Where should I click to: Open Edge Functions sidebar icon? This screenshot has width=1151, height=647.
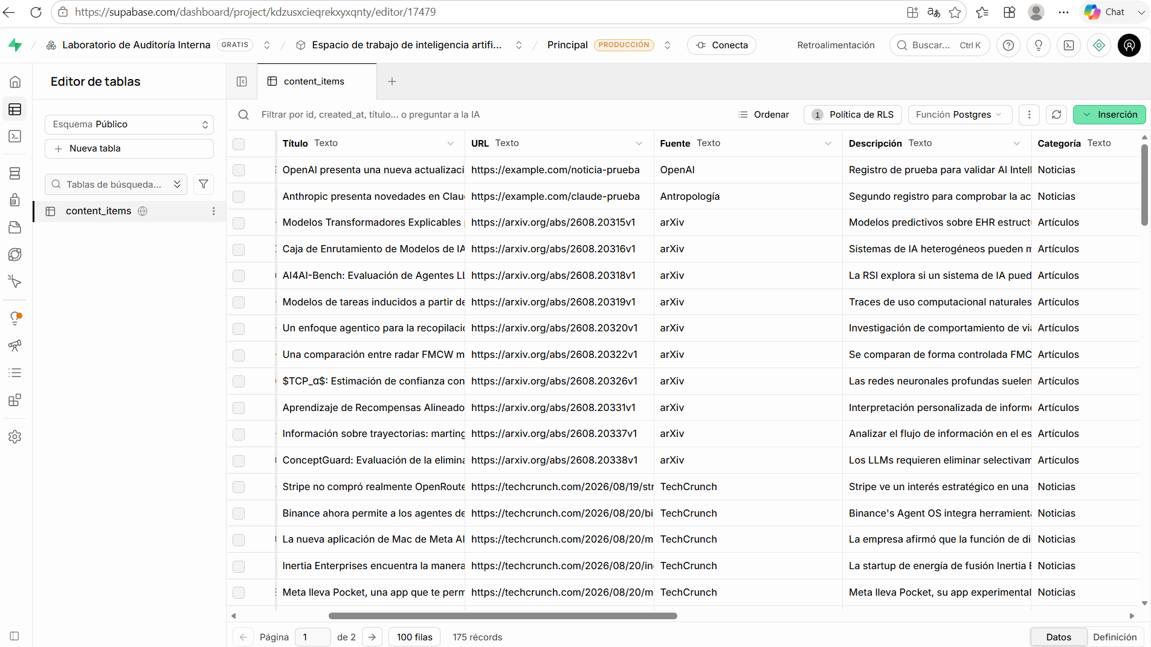point(15,254)
